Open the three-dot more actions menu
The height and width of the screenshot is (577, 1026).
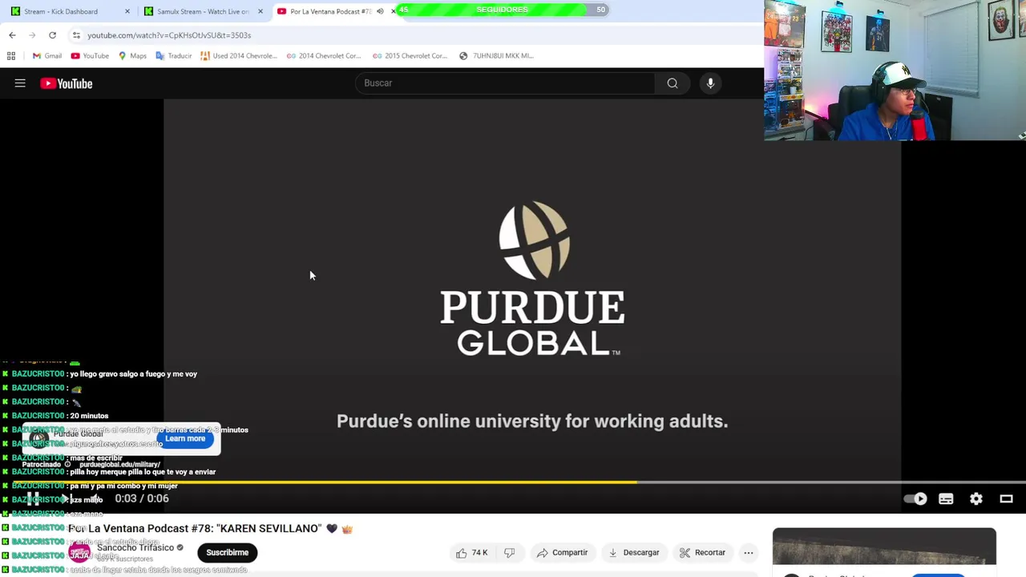point(749,553)
